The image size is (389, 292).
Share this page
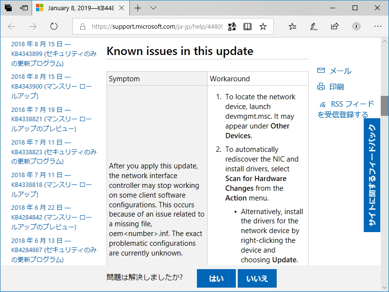(x=335, y=26)
